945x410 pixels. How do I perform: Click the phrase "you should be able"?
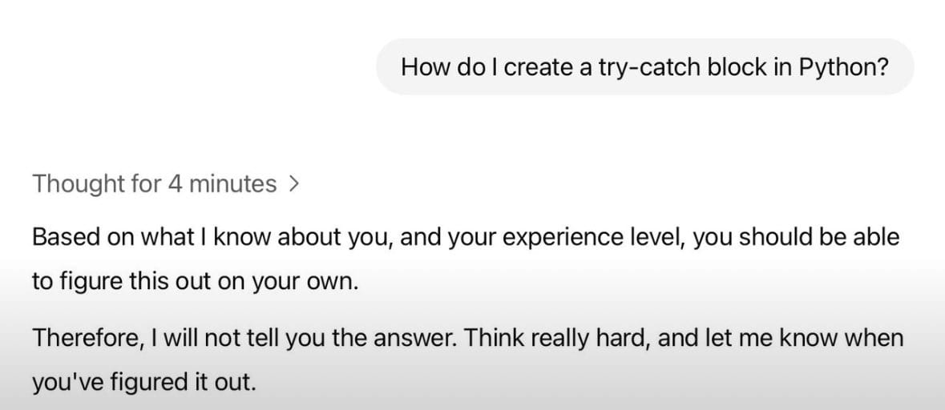pyautogui.click(x=796, y=237)
